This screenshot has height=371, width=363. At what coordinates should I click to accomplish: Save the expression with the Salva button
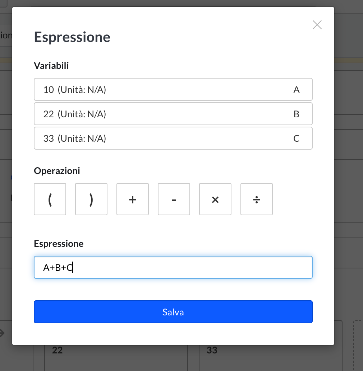pos(173,312)
